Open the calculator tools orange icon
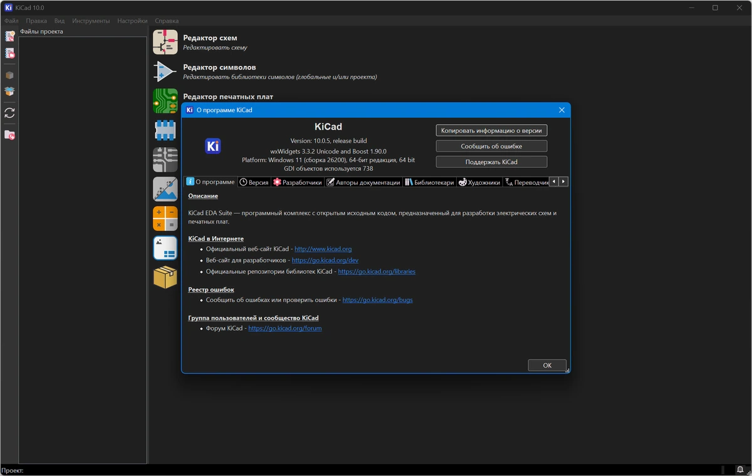Image resolution: width=752 pixels, height=476 pixels. [x=165, y=219]
